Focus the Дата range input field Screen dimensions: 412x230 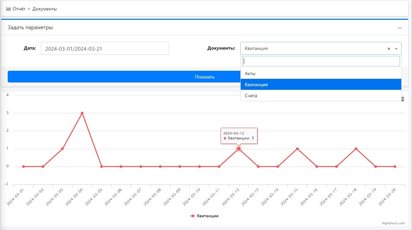(x=105, y=49)
